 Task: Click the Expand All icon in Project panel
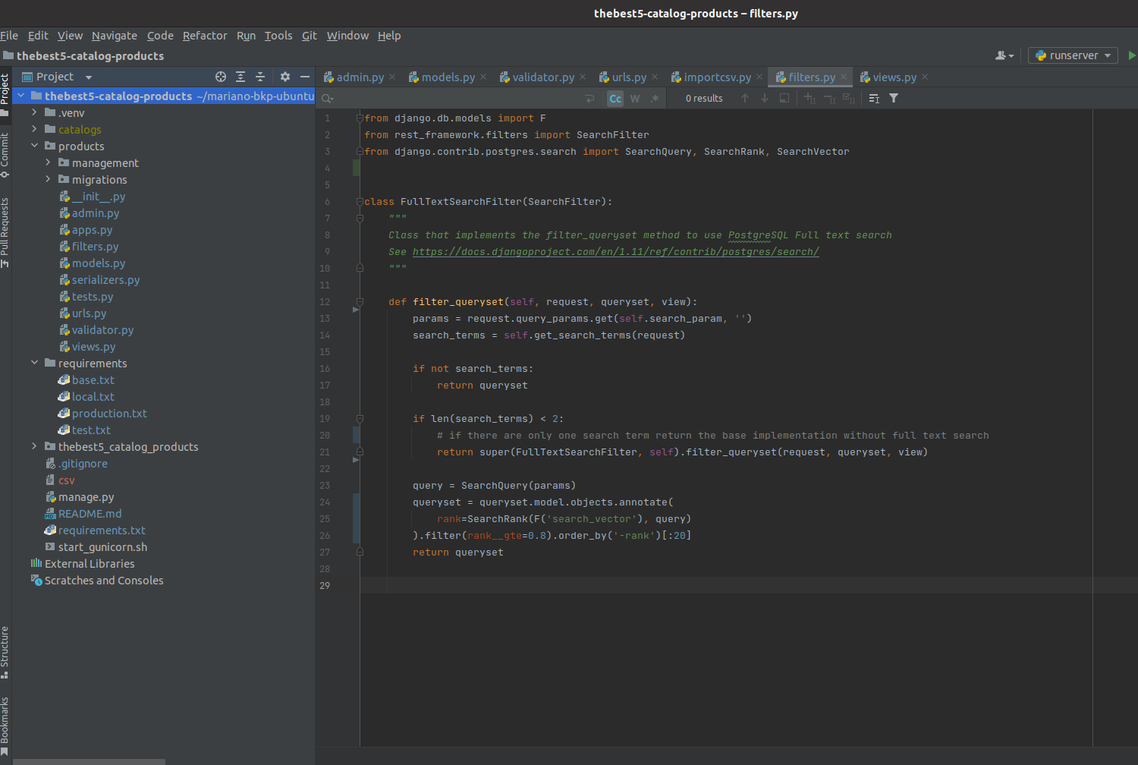point(240,77)
